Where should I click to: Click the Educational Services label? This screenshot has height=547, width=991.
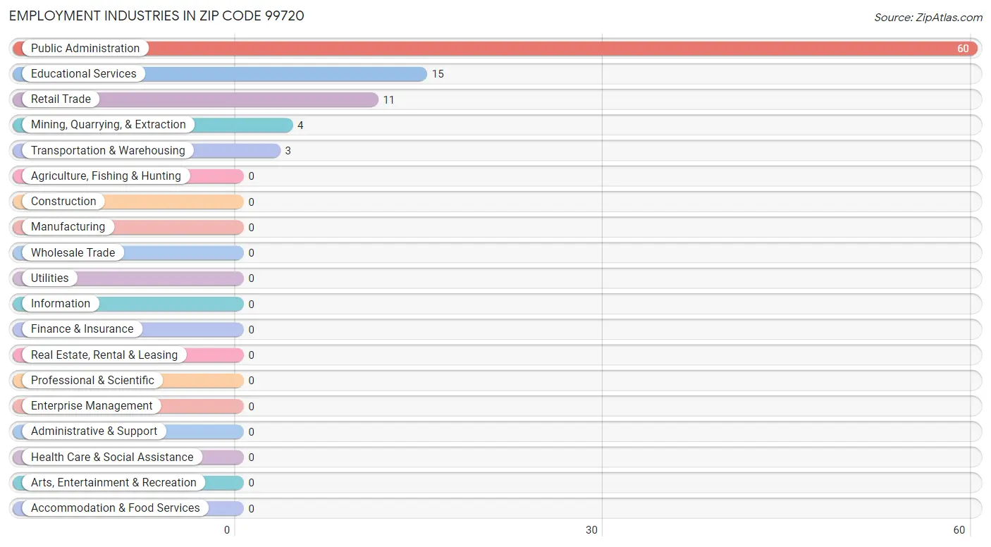tap(84, 73)
